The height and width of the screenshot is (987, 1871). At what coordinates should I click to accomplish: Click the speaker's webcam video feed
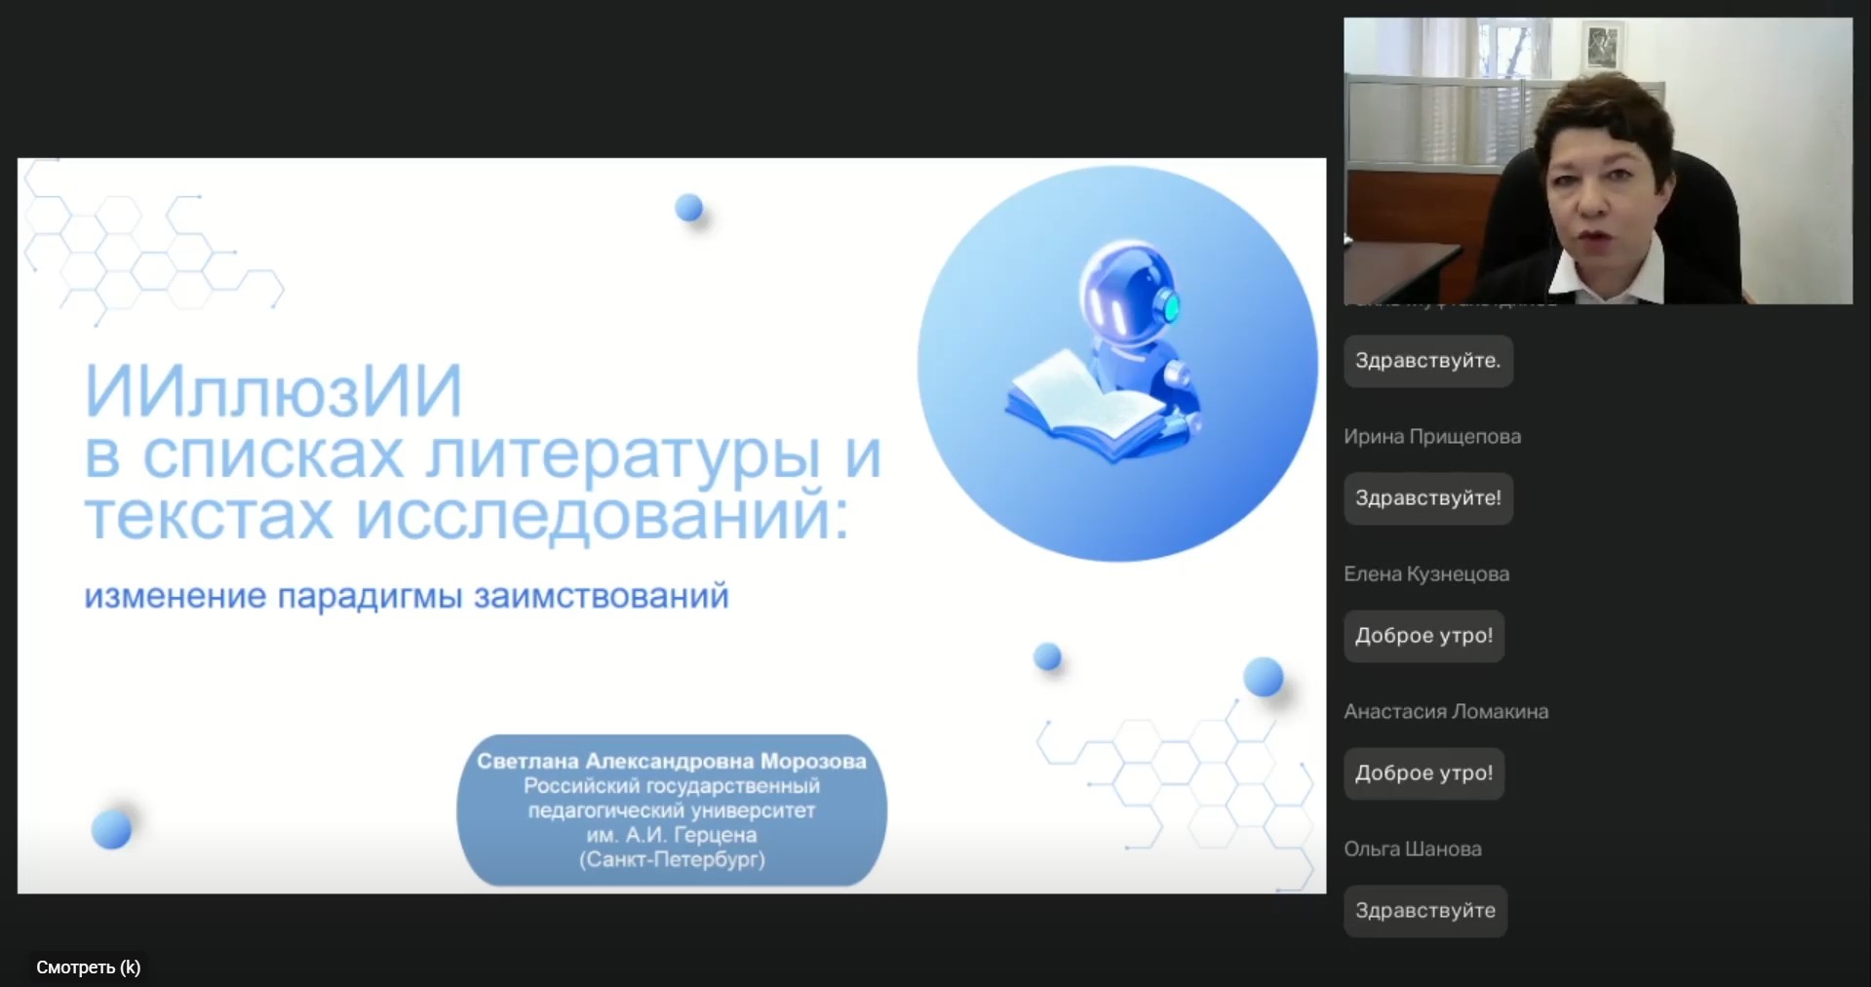(x=1597, y=161)
